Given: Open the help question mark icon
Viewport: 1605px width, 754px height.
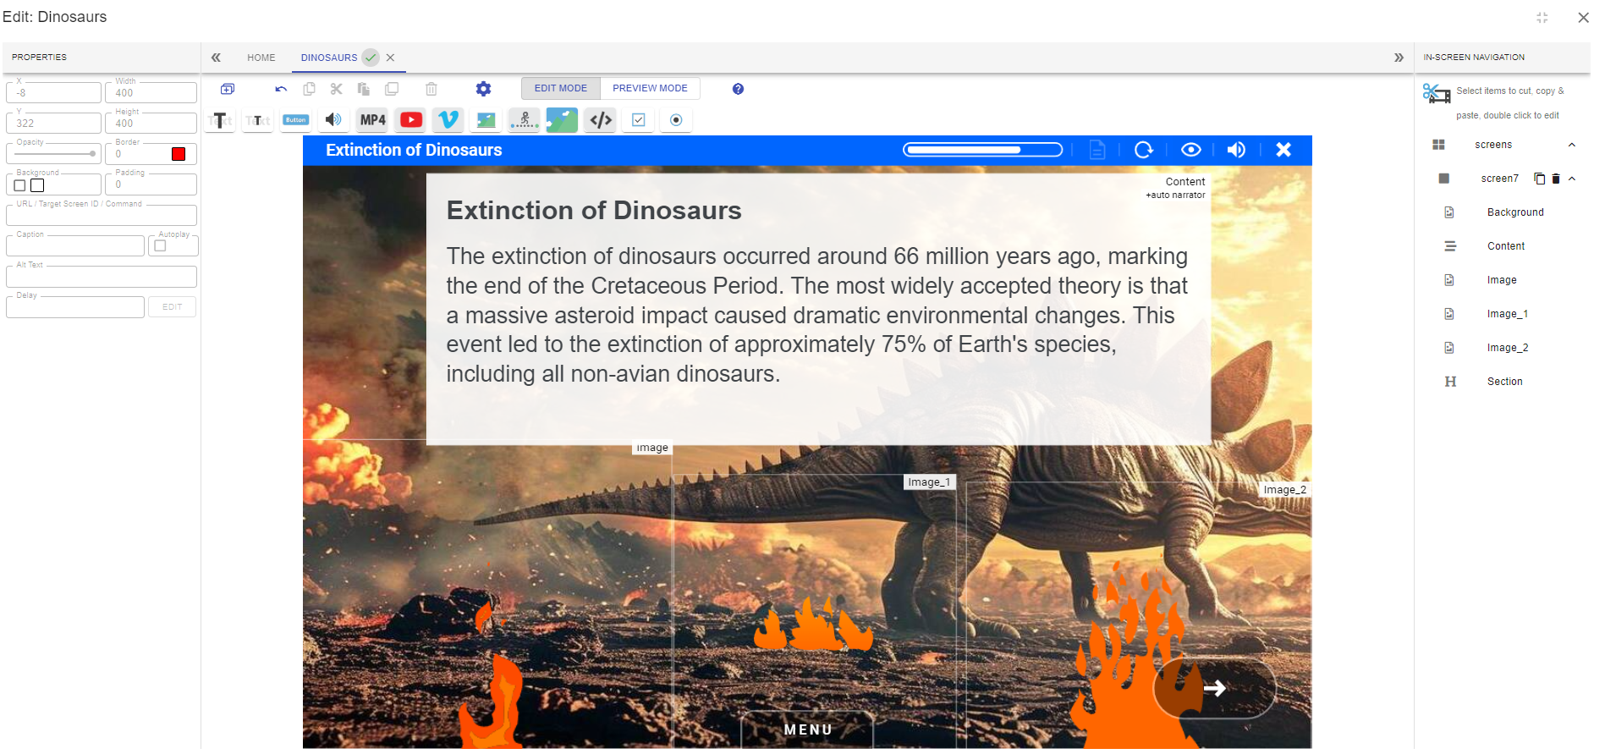Looking at the screenshot, I should coord(738,89).
